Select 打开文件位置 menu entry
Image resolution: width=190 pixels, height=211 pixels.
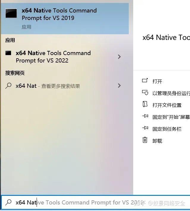coord(167,105)
